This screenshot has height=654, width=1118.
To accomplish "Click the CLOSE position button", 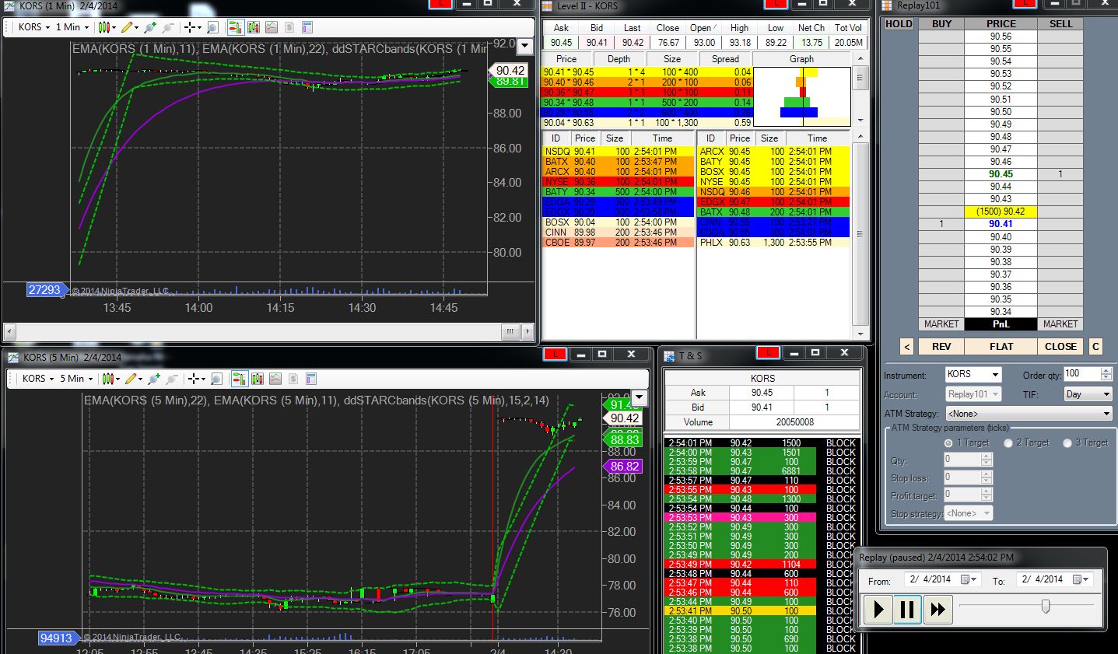I will coord(1060,347).
